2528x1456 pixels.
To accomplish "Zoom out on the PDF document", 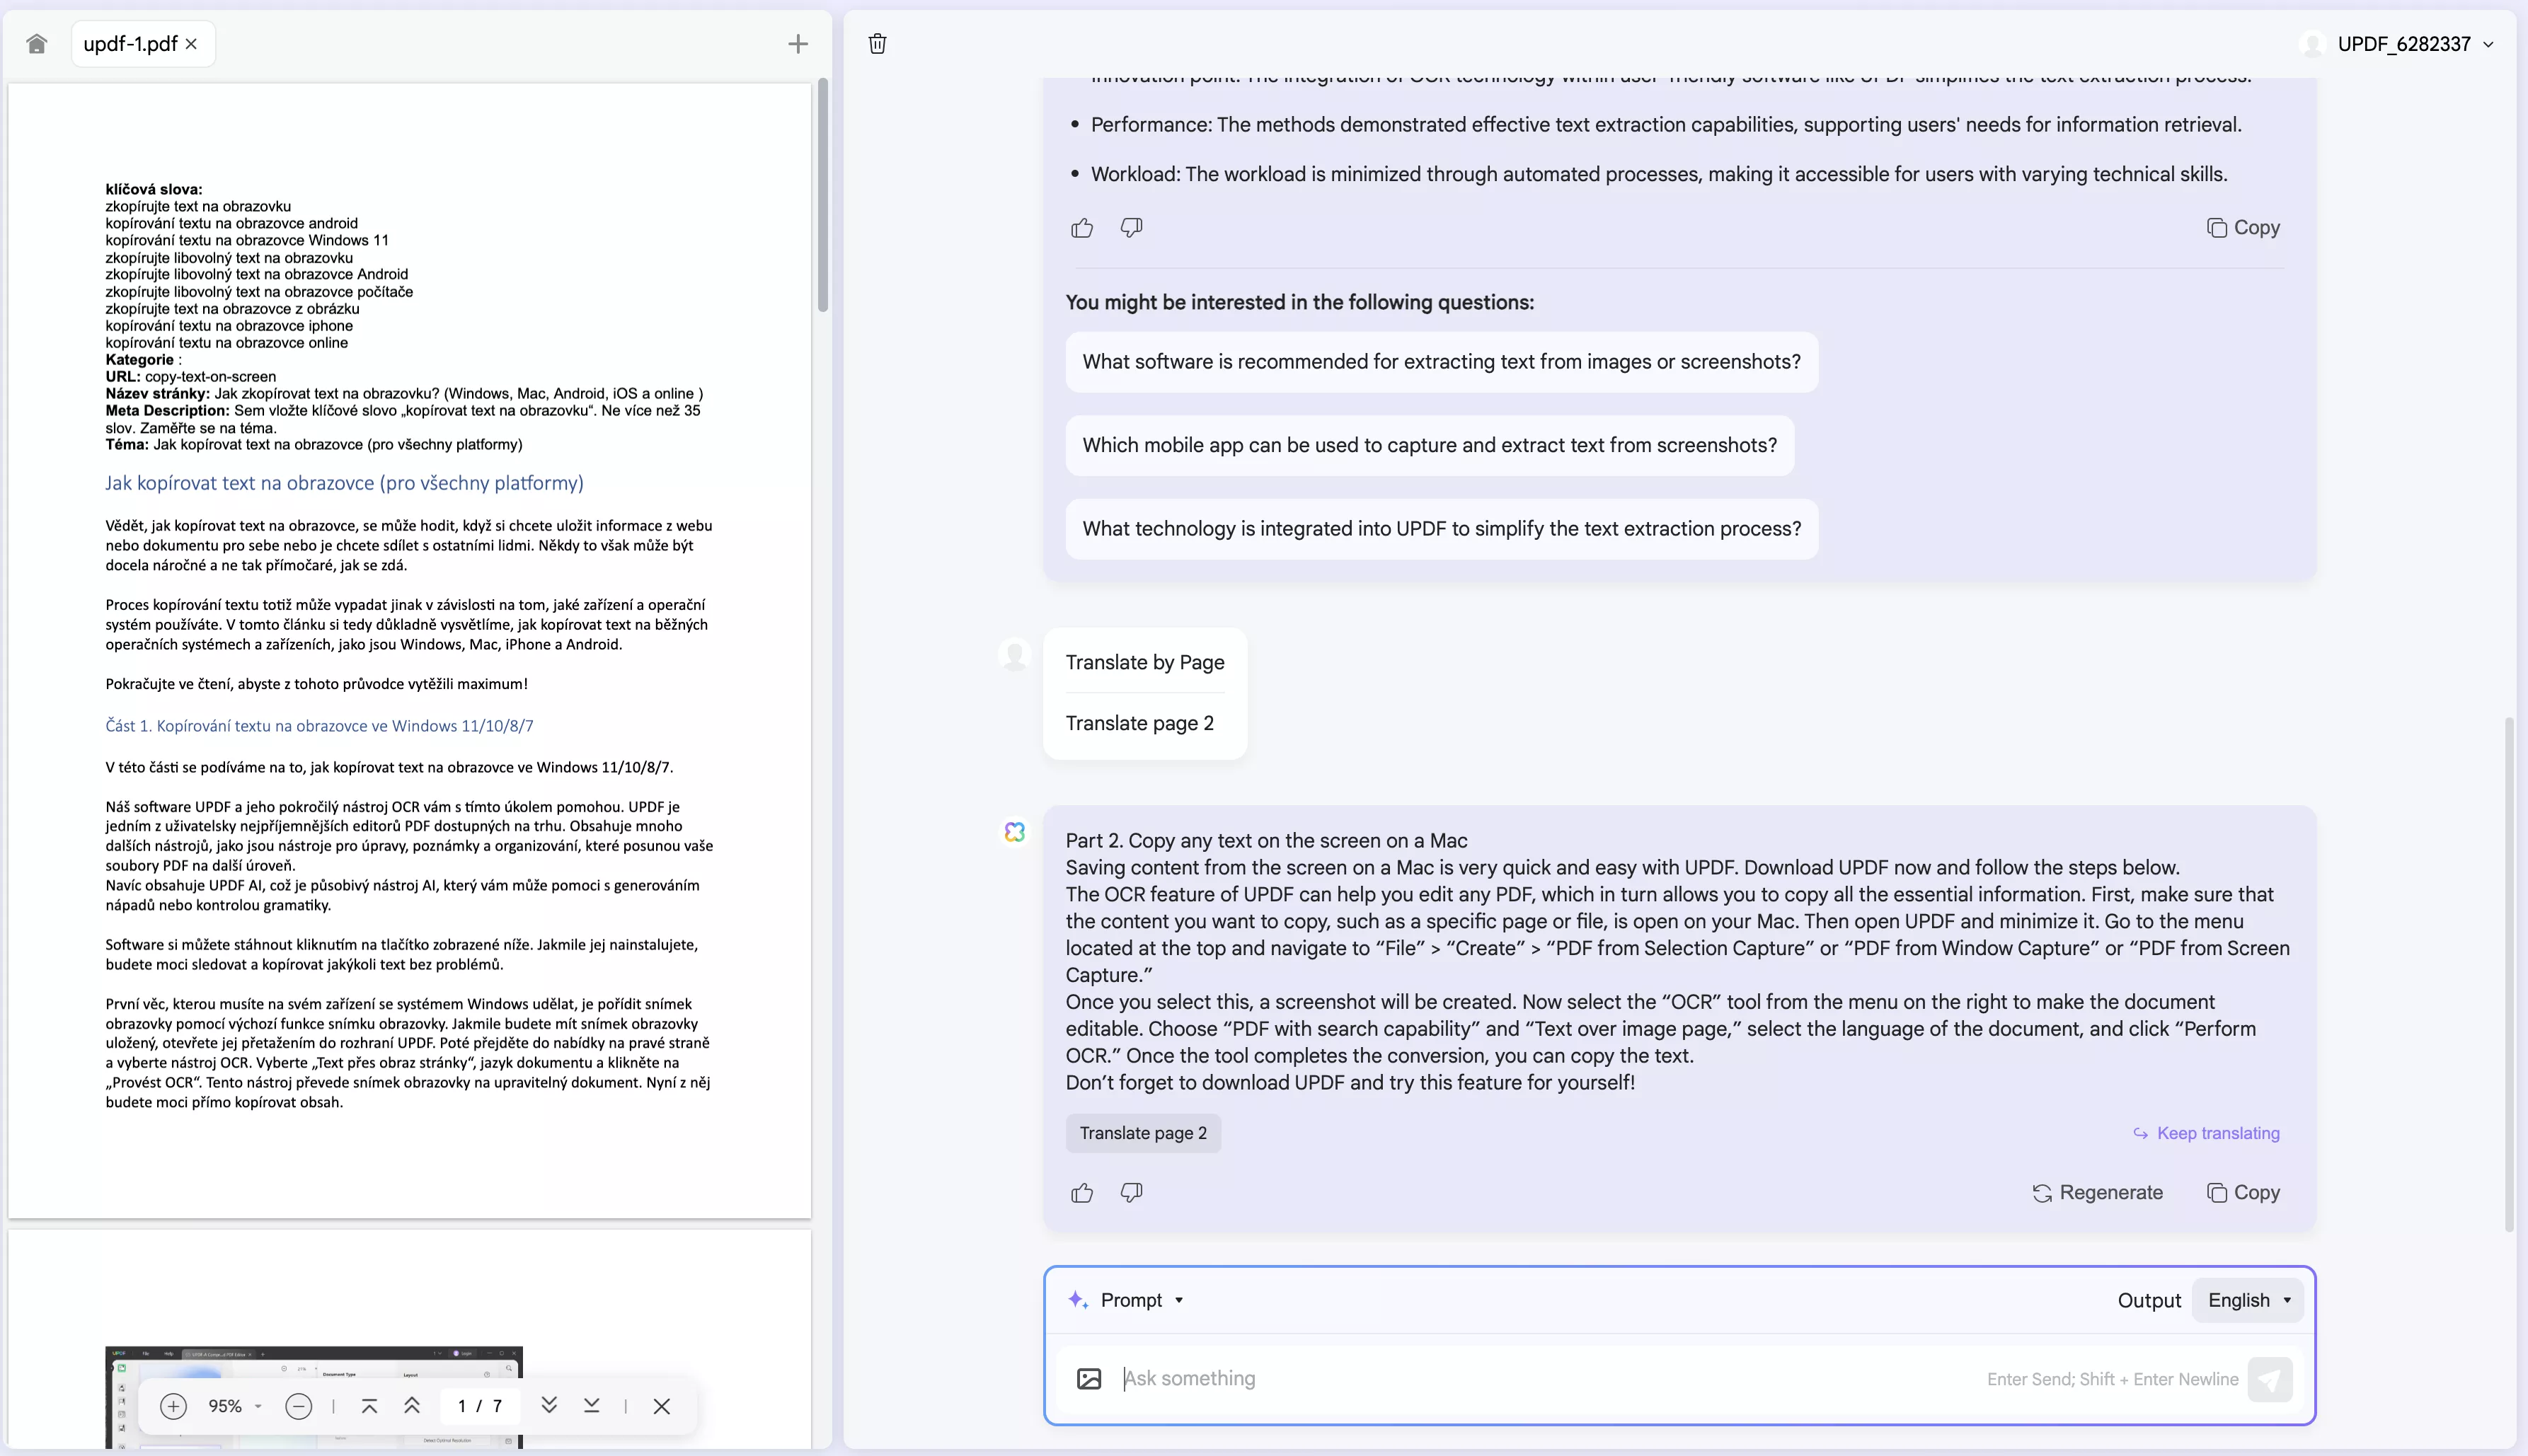I will 297,1405.
